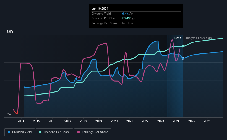Click the 2014 x-axis label
The image size is (227, 140).
21,121
